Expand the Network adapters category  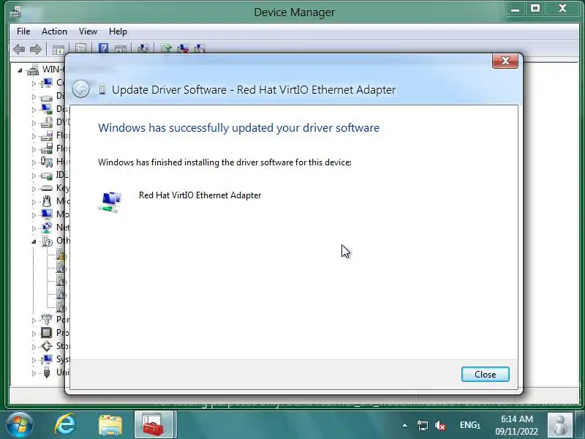34,228
